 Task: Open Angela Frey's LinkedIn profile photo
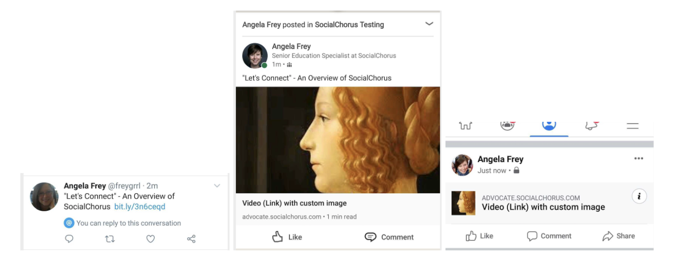(255, 56)
